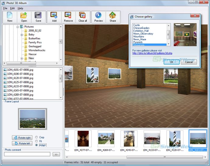The width and height of the screenshot is (210, 166).
Task: Click OK in Choose gallery dialog
Action: (172, 62)
